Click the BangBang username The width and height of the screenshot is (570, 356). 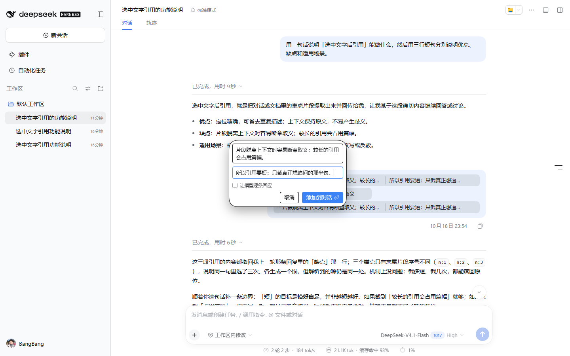coord(31,344)
